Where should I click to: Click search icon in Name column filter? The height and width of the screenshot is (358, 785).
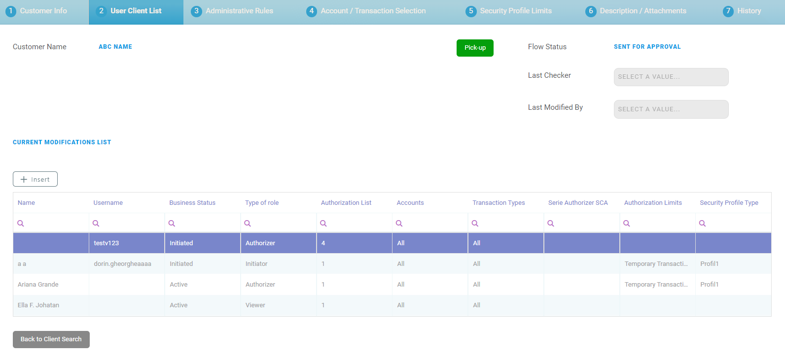21,224
